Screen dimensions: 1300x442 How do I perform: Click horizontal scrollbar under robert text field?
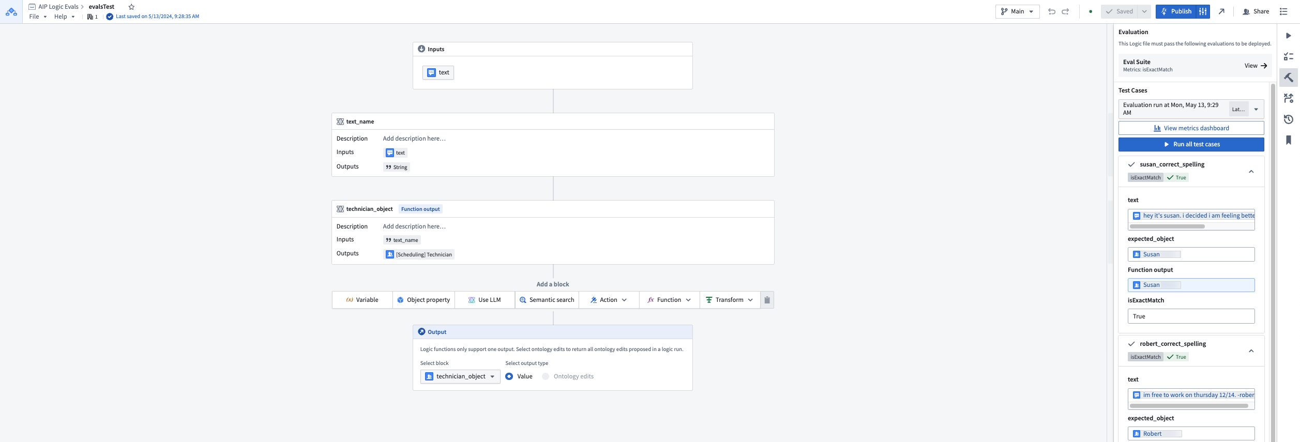pos(1189,406)
